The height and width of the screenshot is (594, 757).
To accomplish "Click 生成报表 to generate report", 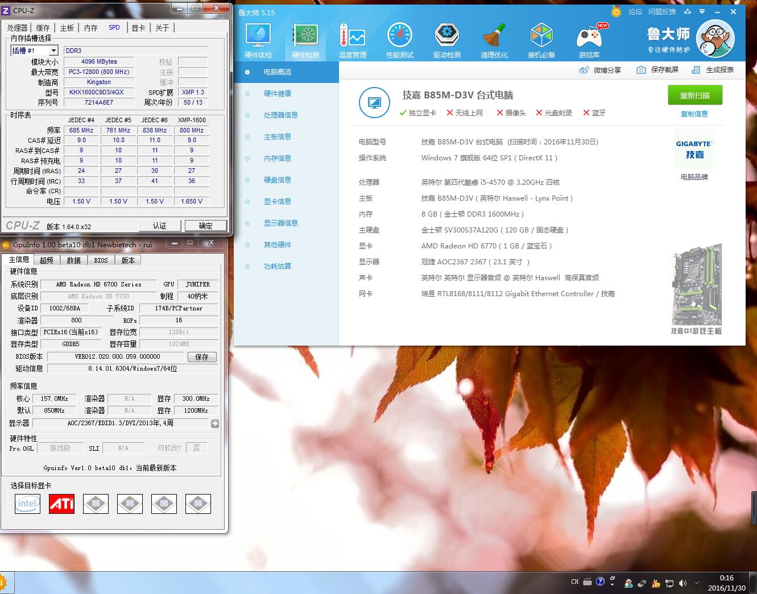I will click(713, 70).
